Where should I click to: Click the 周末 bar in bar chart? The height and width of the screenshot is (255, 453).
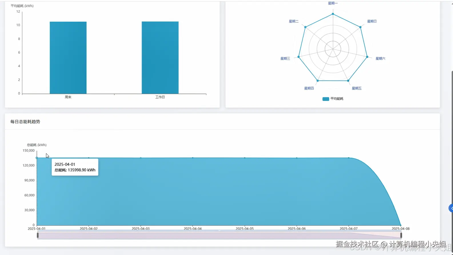[x=68, y=58]
